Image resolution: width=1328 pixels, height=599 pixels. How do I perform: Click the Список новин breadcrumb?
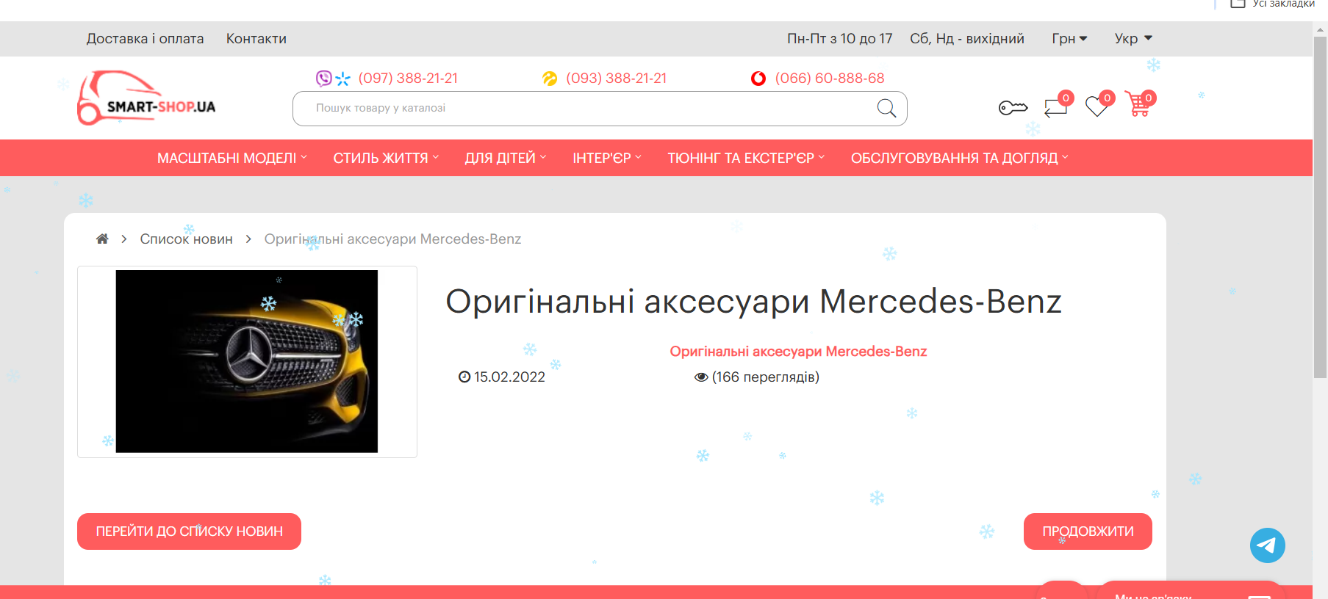point(187,239)
